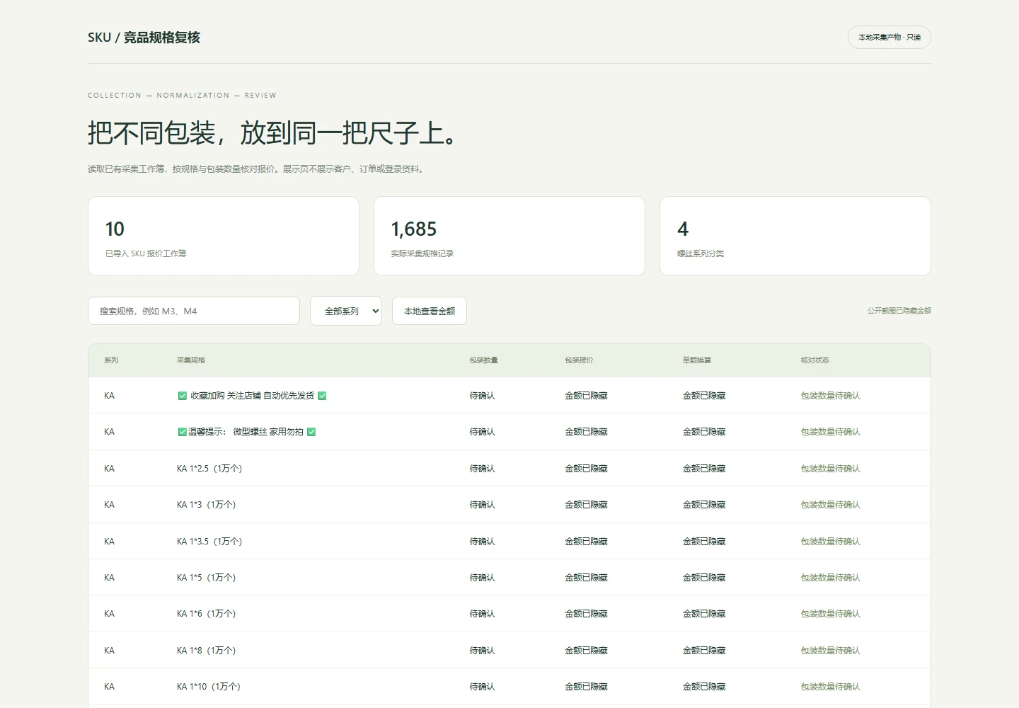Click 待确认 in the KA 1*10 row
Image resolution: width=1019 pixels, height=708 pixels.
483,687
